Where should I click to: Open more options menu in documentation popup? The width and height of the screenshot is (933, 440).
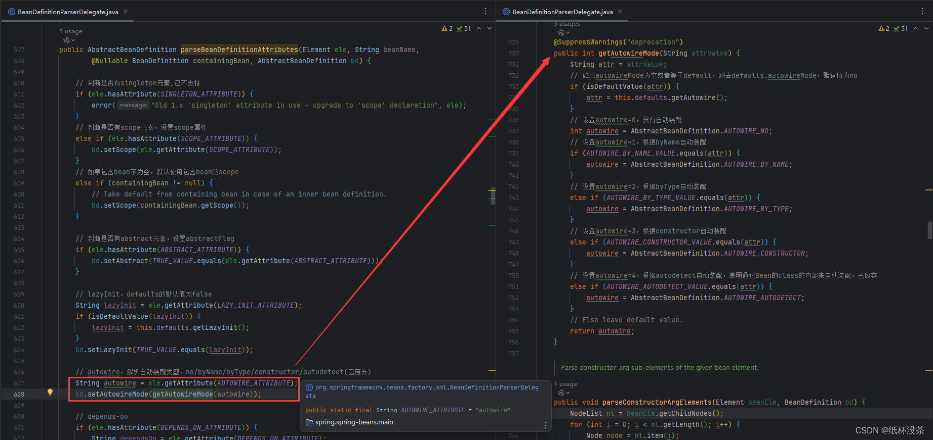[x=545, y=425]
